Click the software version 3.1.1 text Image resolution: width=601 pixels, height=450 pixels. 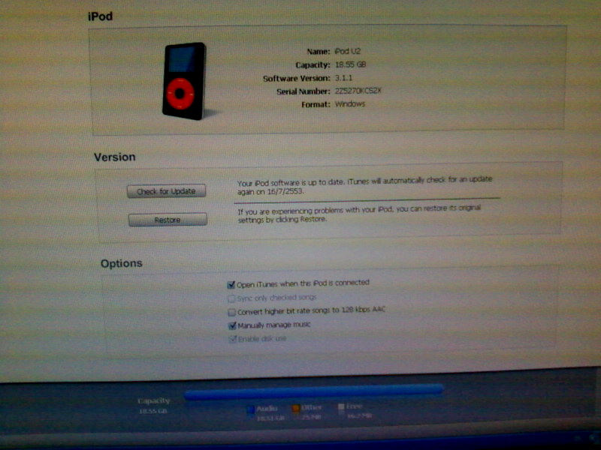(x=345, y=78)
